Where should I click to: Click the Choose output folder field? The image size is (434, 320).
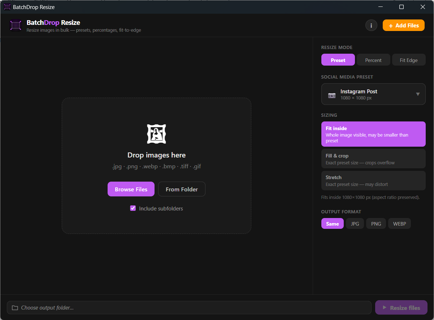pyautogui.click(x=189, y=308)
